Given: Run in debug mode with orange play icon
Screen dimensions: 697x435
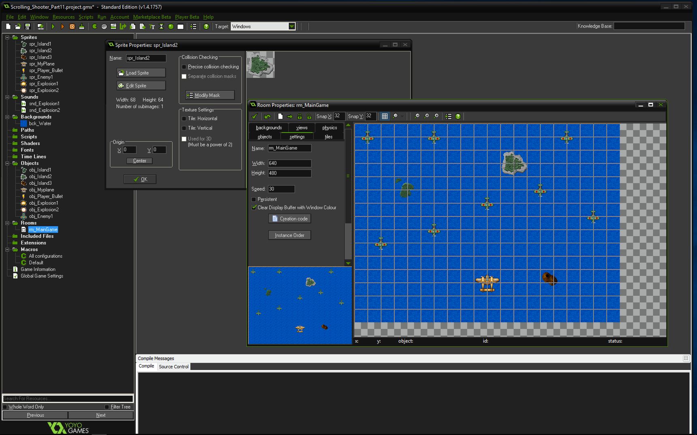Looking at the screenshot, I should (x=62, y=26).
